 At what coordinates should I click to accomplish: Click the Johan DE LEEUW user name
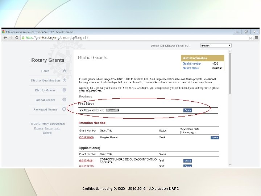coord(163,46)
